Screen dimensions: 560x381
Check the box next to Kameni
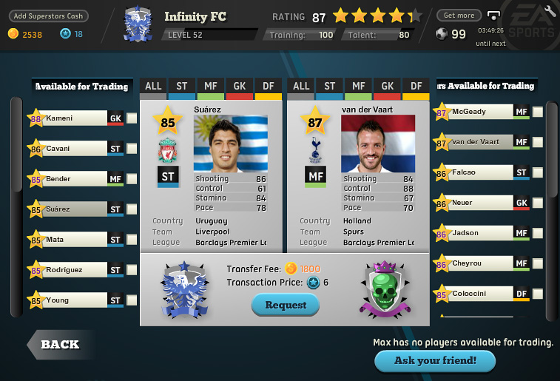point(132,118)
